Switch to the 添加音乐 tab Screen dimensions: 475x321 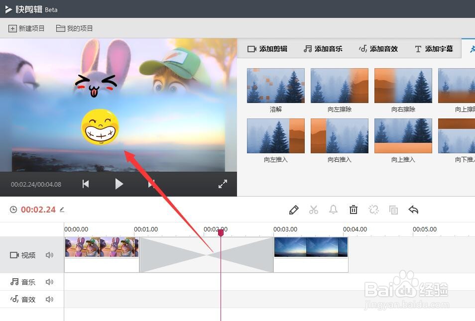[x=323, y=49]
